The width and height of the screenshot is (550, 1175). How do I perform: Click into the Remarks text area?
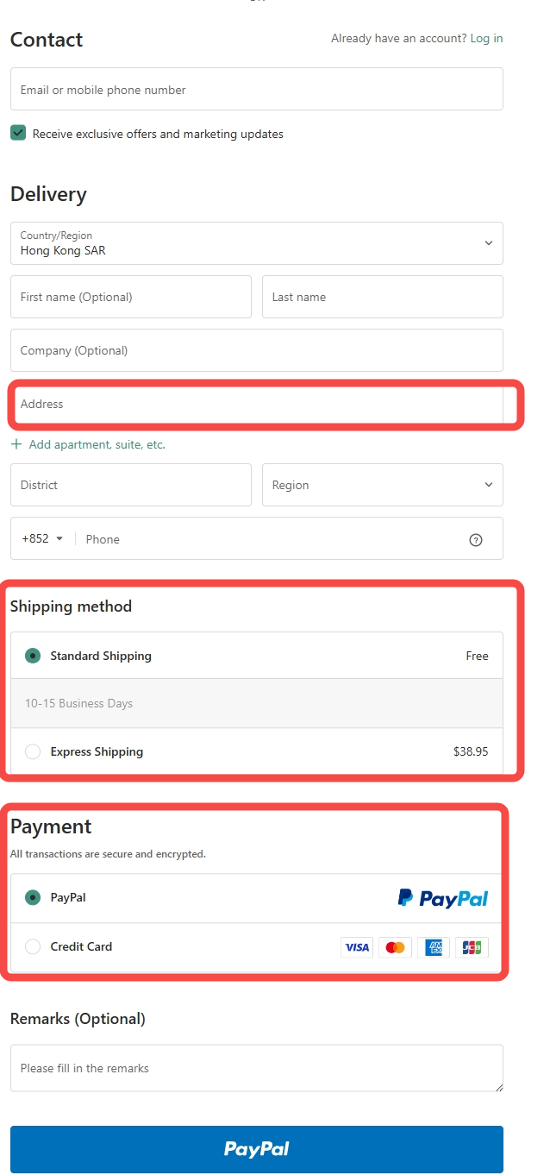click(256, 1068)
